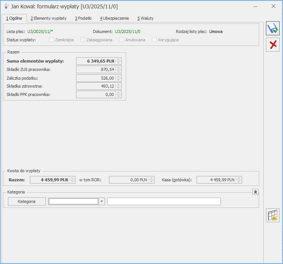Viewport: 283px width, 264px height.
Task: Toggle the Zamknięta checkbox
Action: pos(52,40)
